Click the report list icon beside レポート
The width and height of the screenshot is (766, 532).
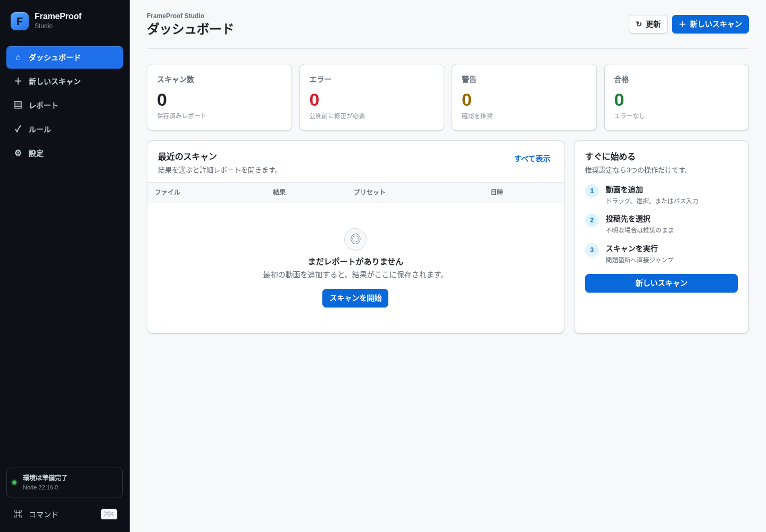pyautogui.click(x=18, y=105)
